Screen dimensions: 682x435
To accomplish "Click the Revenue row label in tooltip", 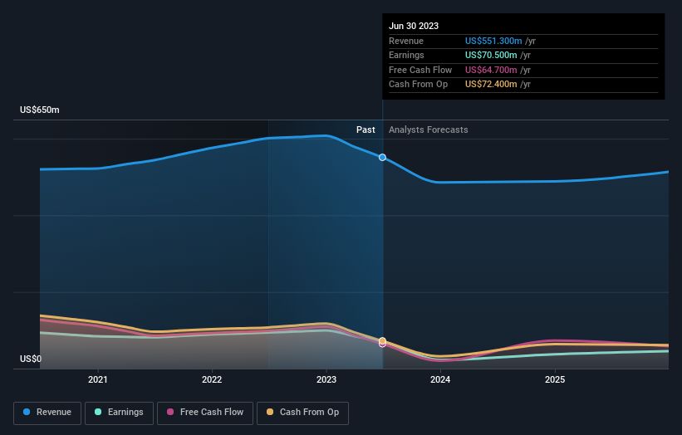I will click(406, 41).
